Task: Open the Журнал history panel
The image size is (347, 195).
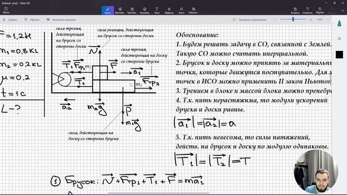Action: click(x=320, y=10)
